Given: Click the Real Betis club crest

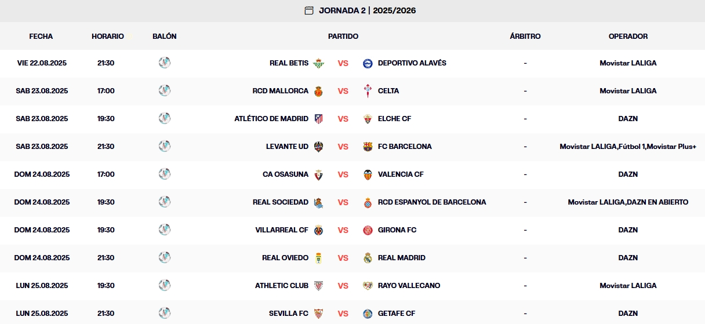Looking at the screenshot, I should tap(318, 63).
